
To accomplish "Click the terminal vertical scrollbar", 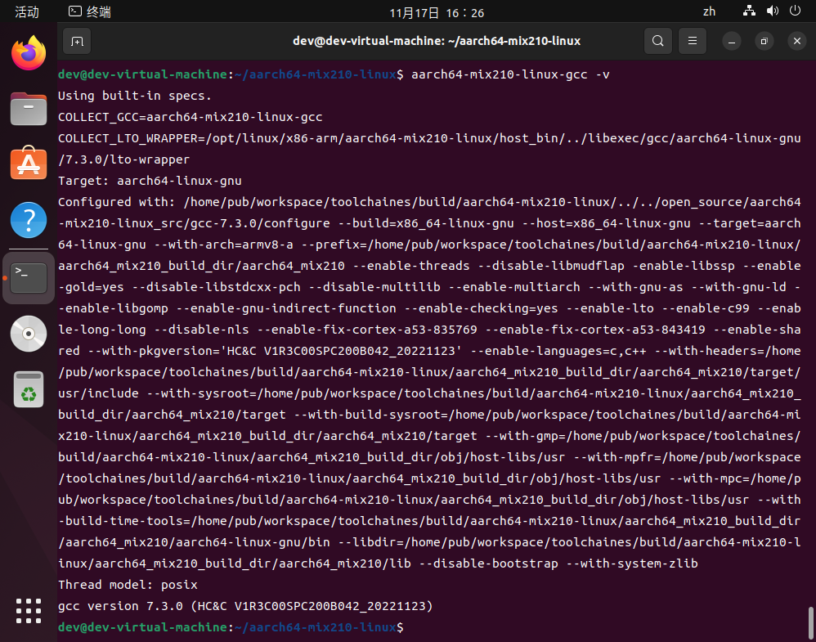I will click(x=811, y=622).
